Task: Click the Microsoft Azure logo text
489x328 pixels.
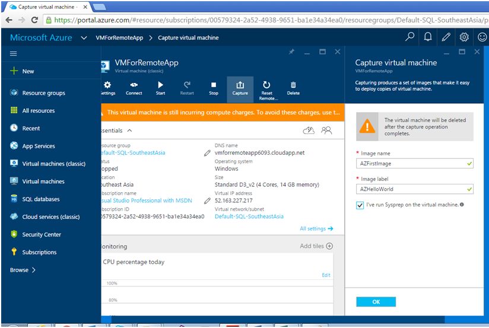Action: (x=41, y=38)
